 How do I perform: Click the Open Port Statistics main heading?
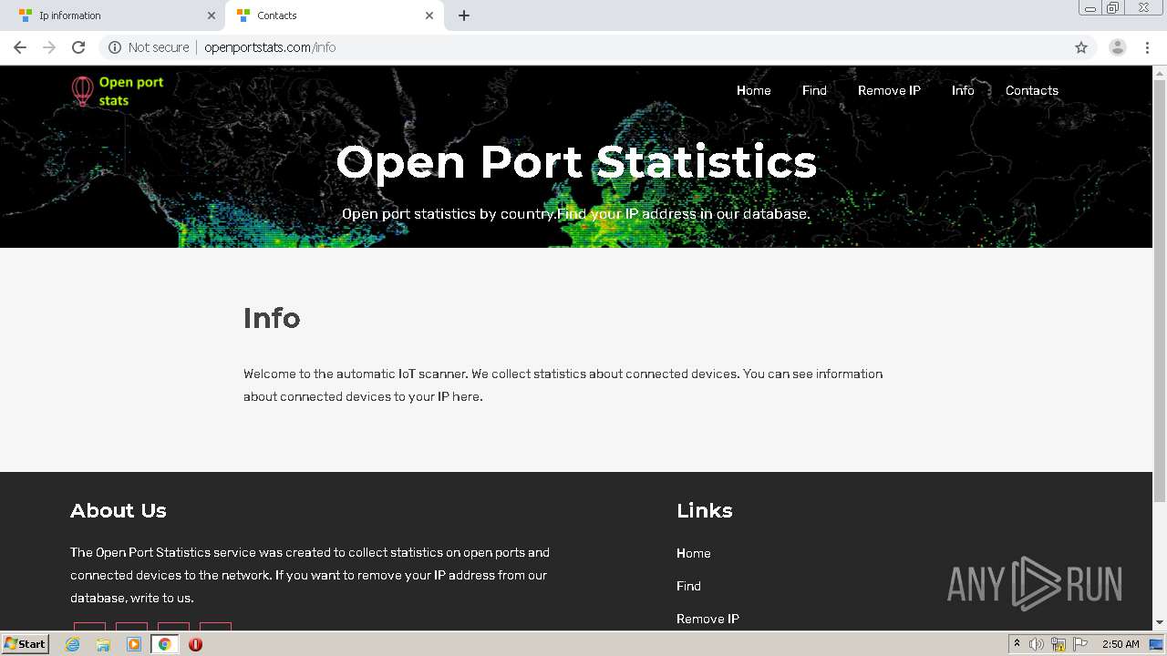[576, 162]
